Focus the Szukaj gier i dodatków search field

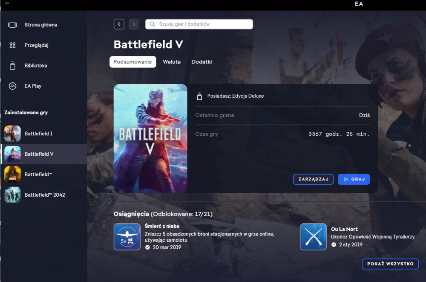199,24
